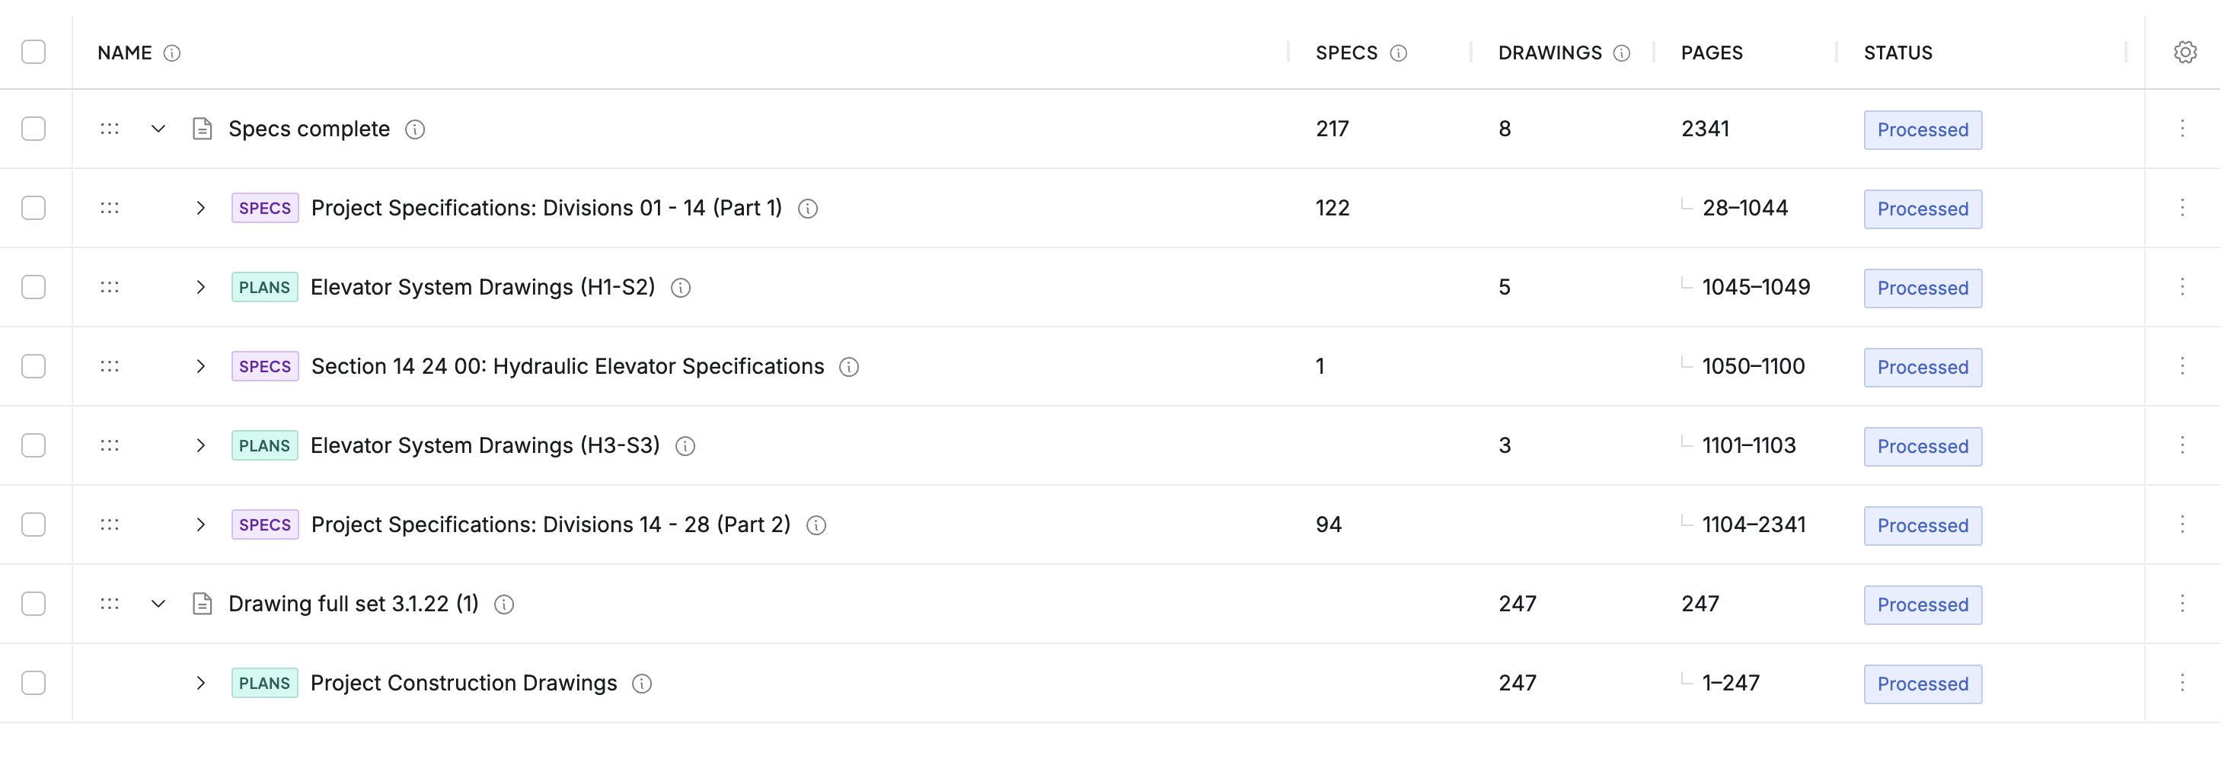Image resolution: width=2231 pixels, height=778 pixels.
Task: Show info for Project Construction Drawings
Action: pyautogui.click(x=642, y=684)
